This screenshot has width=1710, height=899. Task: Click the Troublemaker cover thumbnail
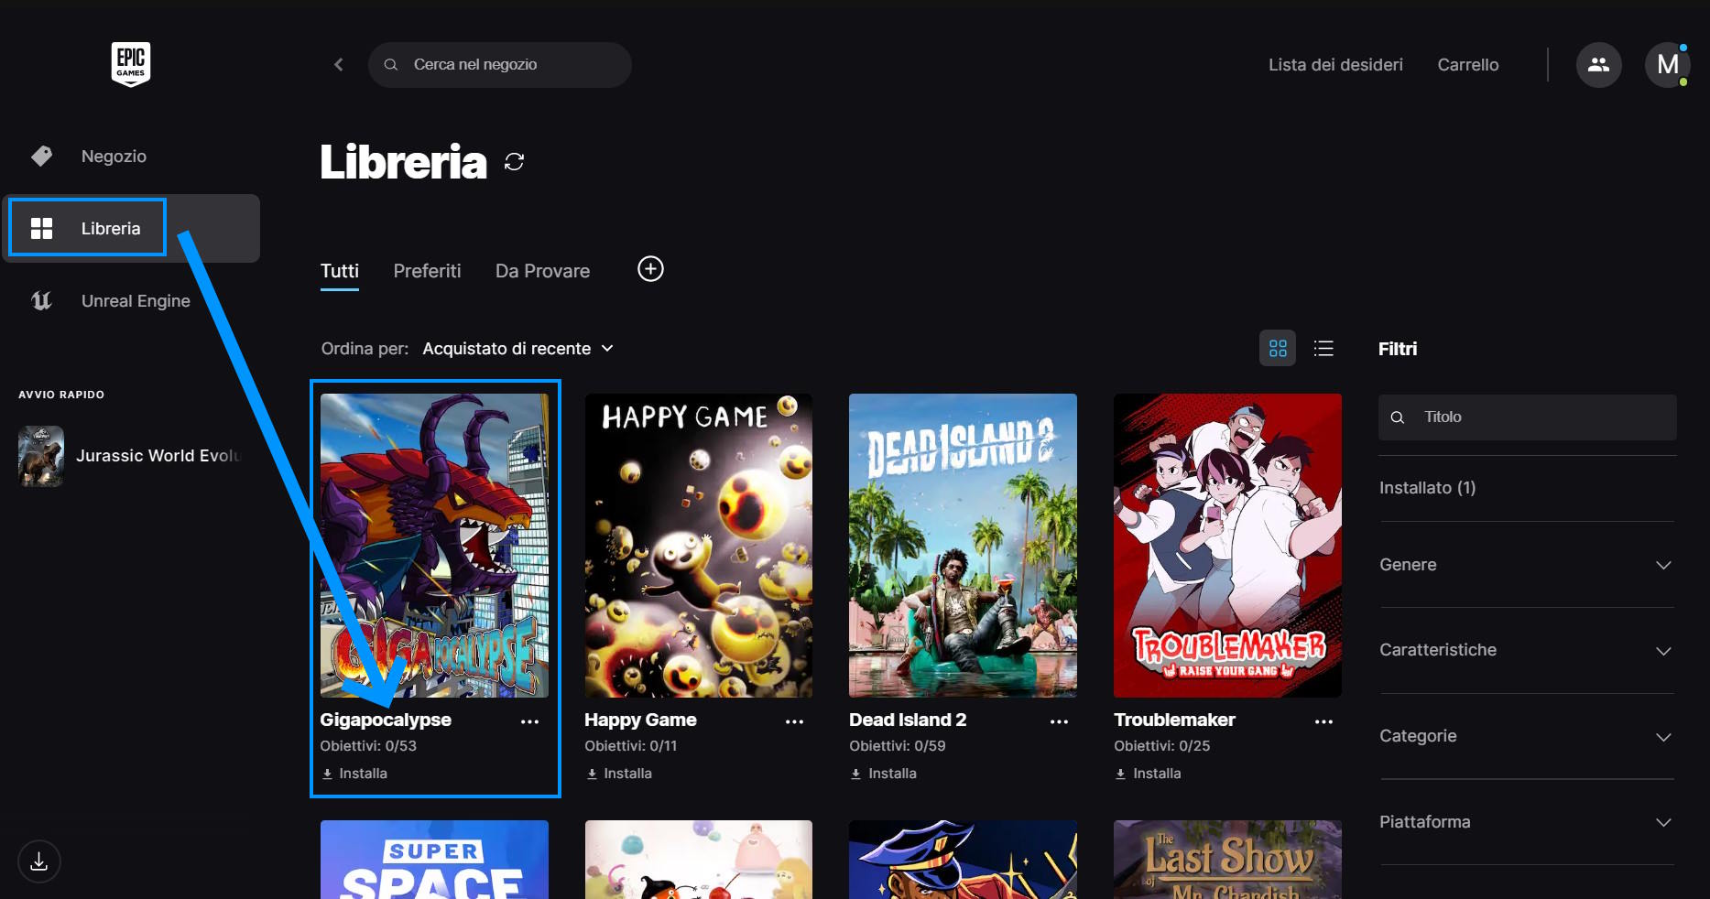[x=1227, y=545]
